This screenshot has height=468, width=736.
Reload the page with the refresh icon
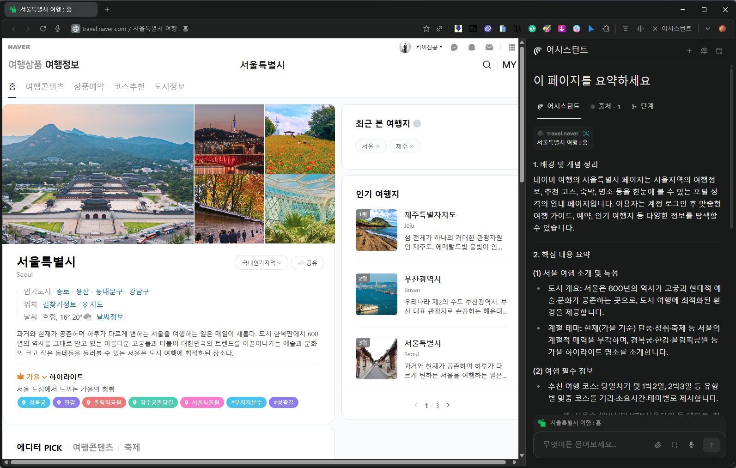pyautogui.click(x=43, y=29)
